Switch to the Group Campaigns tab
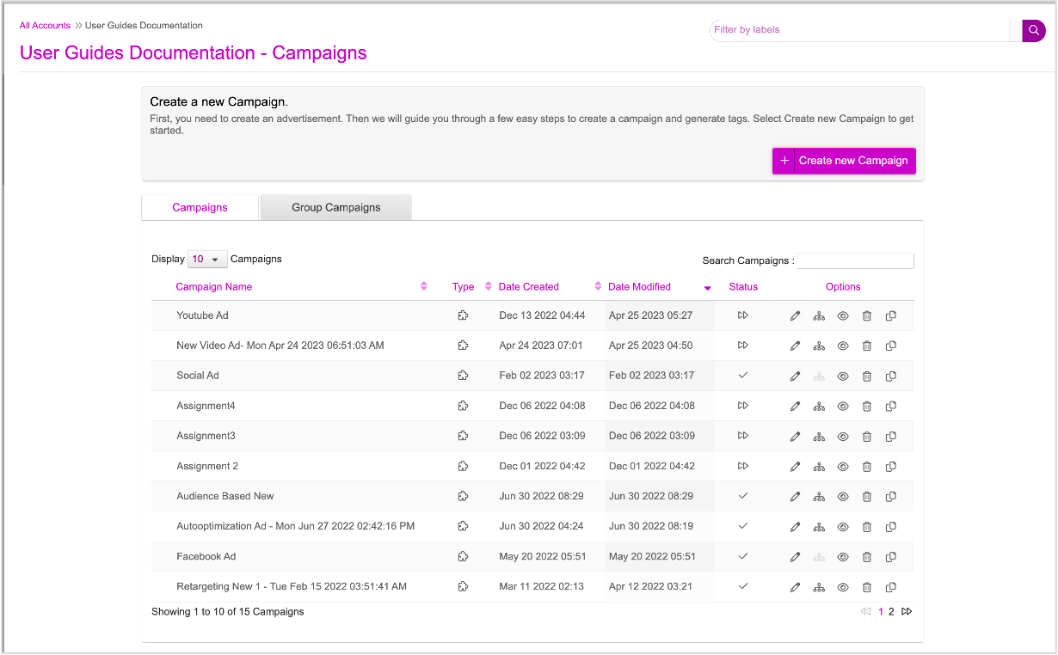Image resolution: width=1058 pixels, height=655 pixels. click(x=335, y=207)
